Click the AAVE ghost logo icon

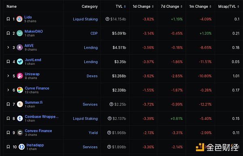tap(20, 47)
